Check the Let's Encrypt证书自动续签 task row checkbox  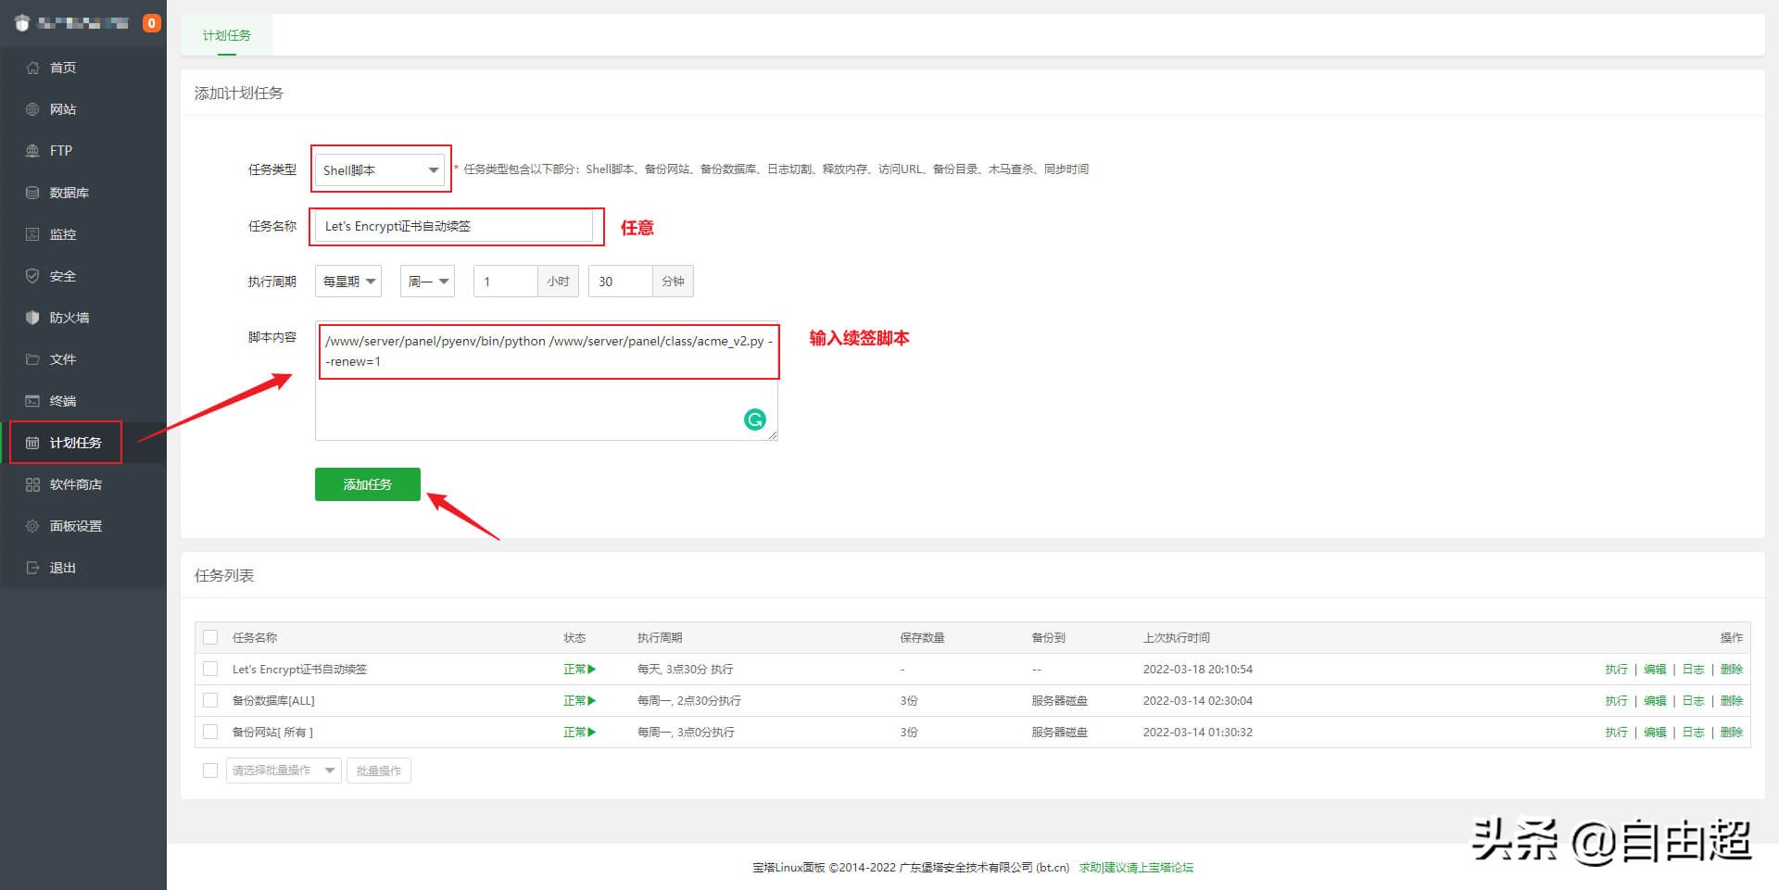click(210, 669)
